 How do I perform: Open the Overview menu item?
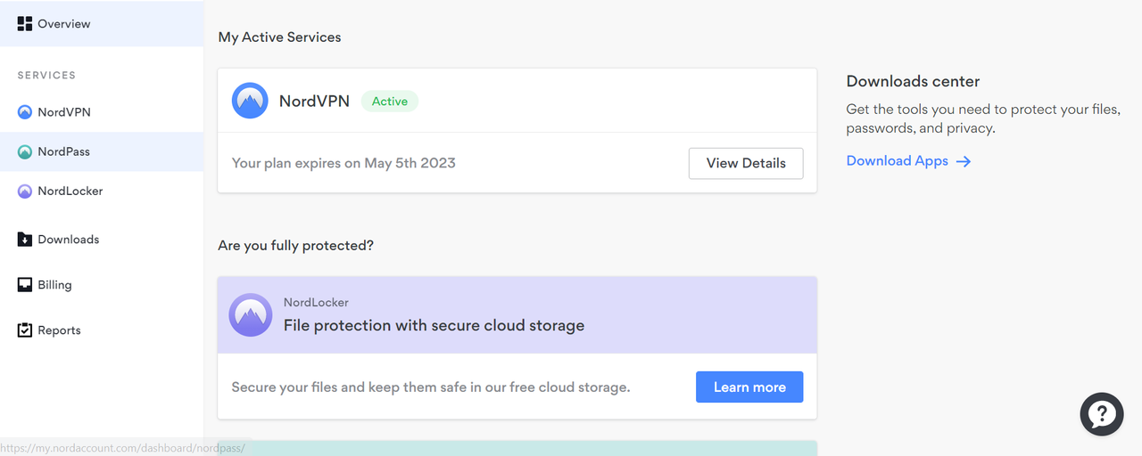coord(64,24)
